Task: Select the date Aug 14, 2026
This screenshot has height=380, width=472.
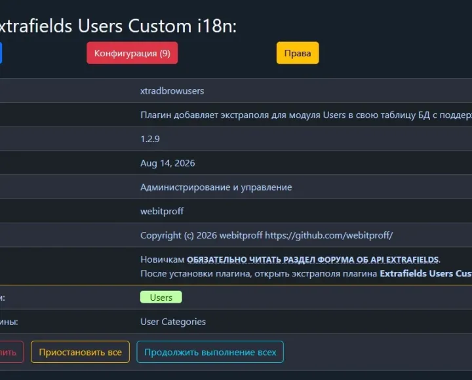Action: (168, 163)
